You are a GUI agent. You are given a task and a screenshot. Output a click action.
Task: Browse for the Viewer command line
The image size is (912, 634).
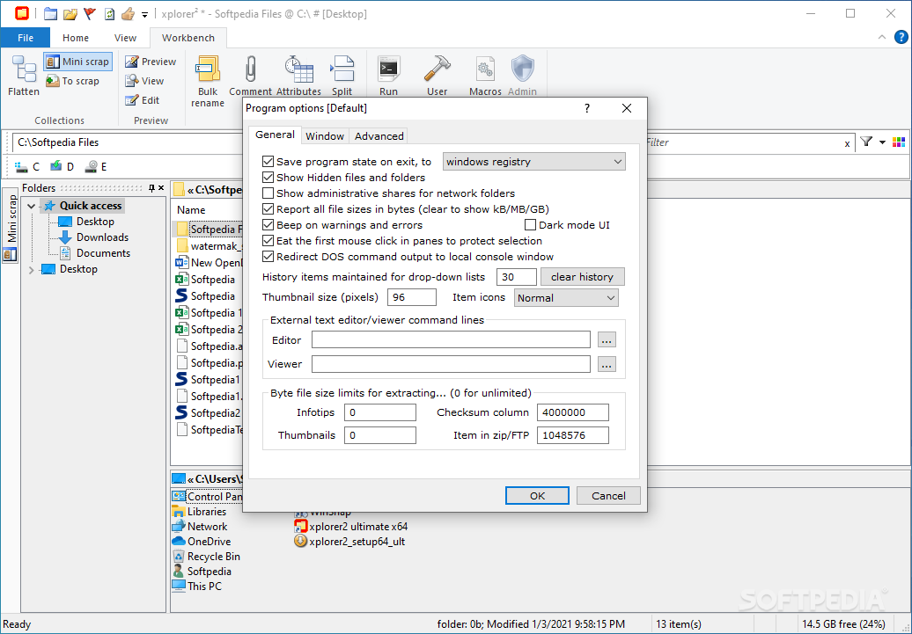pyautogui.click(x=607, y=364)
